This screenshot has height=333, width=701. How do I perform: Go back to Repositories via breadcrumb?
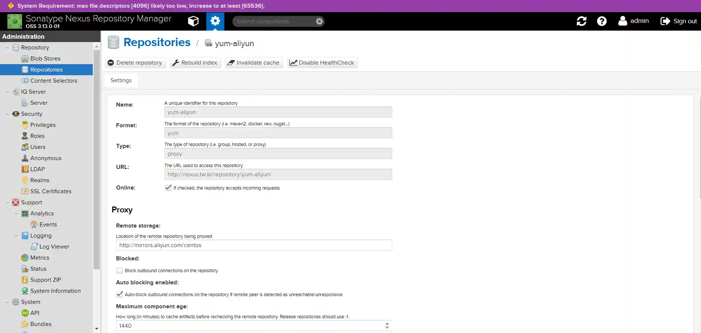click(157, 42)
